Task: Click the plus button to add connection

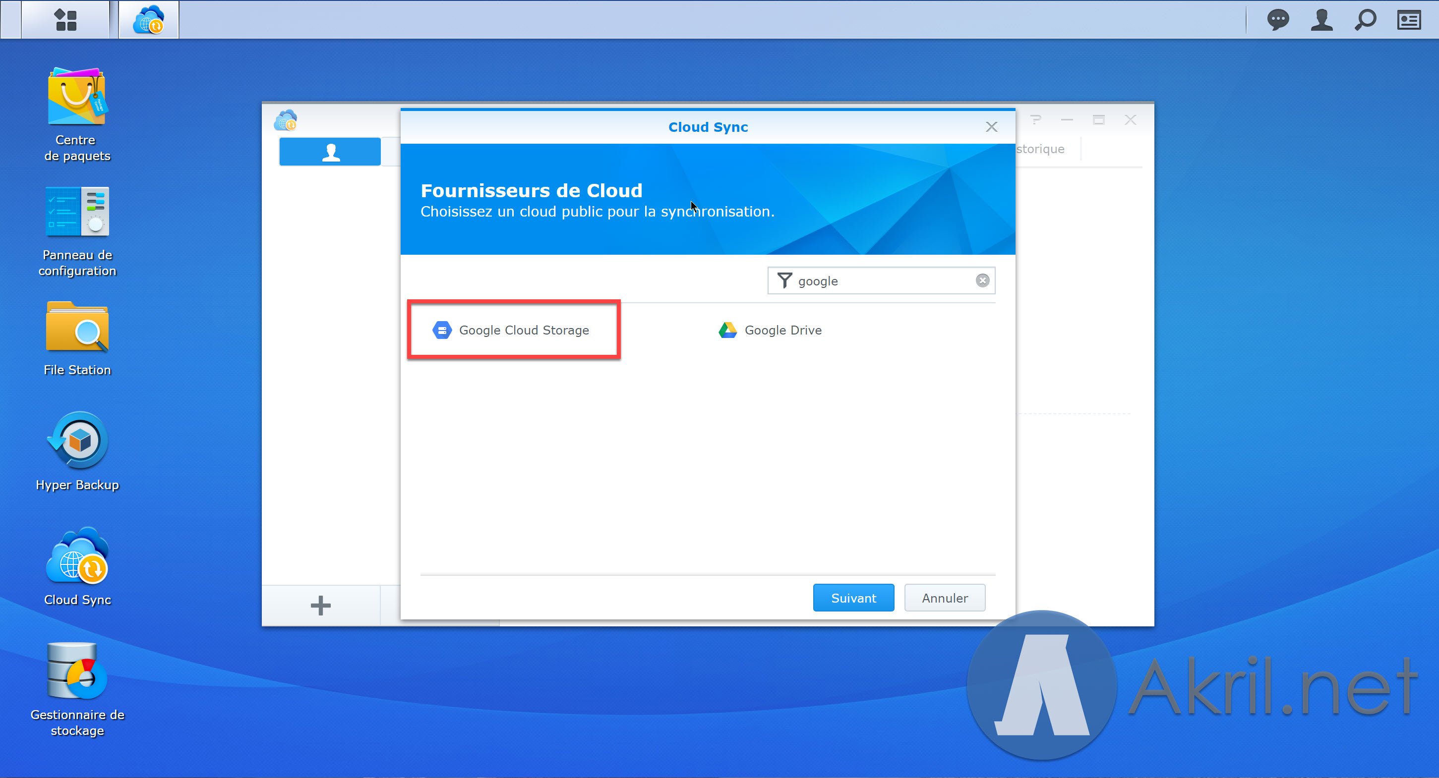Action: click(x=321, y=606)
